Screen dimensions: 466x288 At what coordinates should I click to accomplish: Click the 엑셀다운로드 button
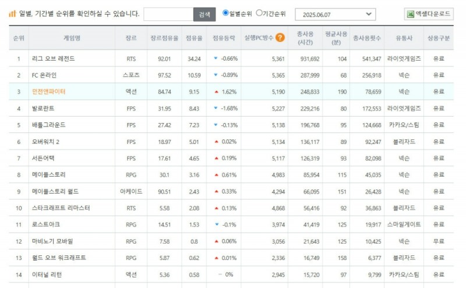(x=429, y=14)
